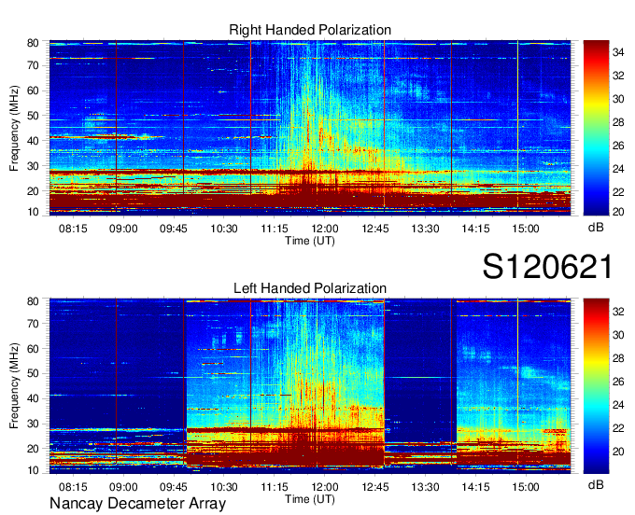Click 13:30 time tick under Right Handed plot
Image resolution: width=635 pixels, height=515 pixels.
click(425, 229)
